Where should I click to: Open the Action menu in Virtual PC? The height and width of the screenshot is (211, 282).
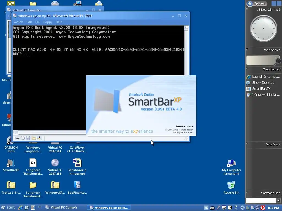(18, 22)
